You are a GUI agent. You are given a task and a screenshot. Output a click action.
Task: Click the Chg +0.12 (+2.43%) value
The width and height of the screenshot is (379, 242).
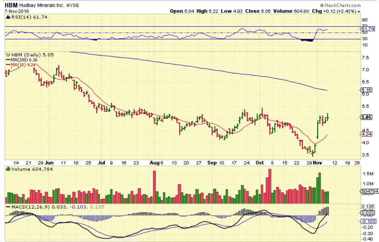click(341, 11)
